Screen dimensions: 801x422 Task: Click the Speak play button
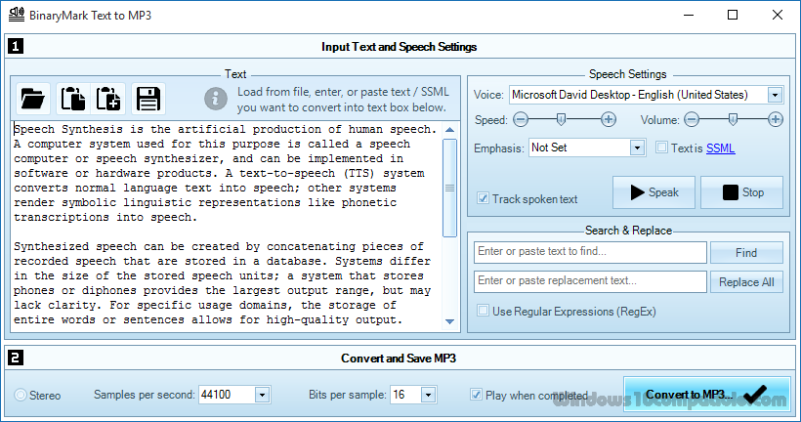tap(653, 192)
